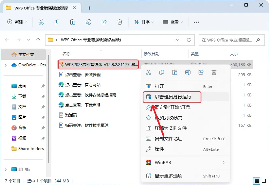Click the address bar path text

point(91,40)
